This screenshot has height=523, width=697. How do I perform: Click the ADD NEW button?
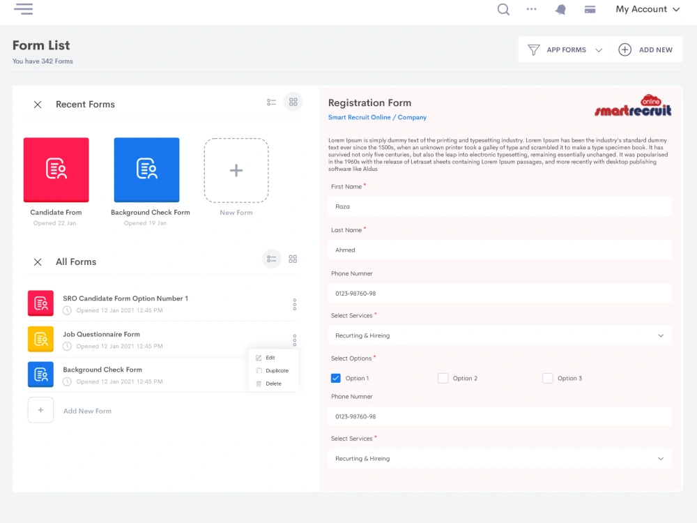tap(645, 50)
